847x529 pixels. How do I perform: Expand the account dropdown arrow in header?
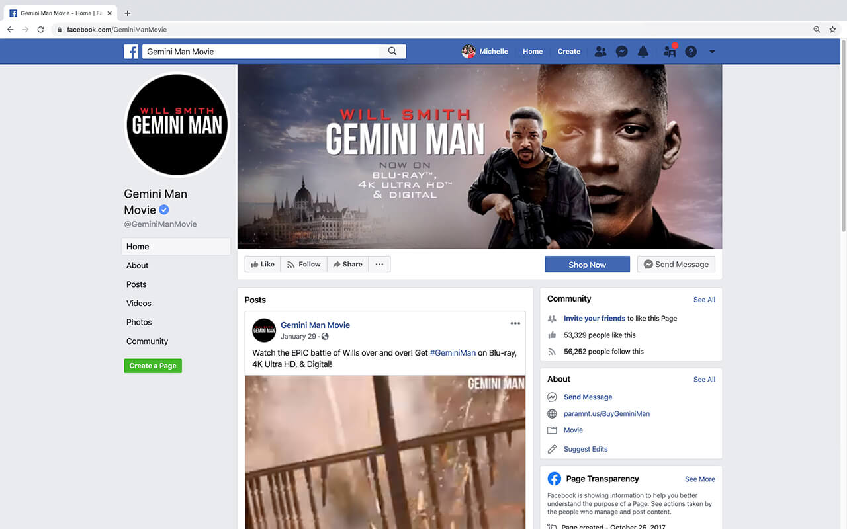[x=712, y=52]
